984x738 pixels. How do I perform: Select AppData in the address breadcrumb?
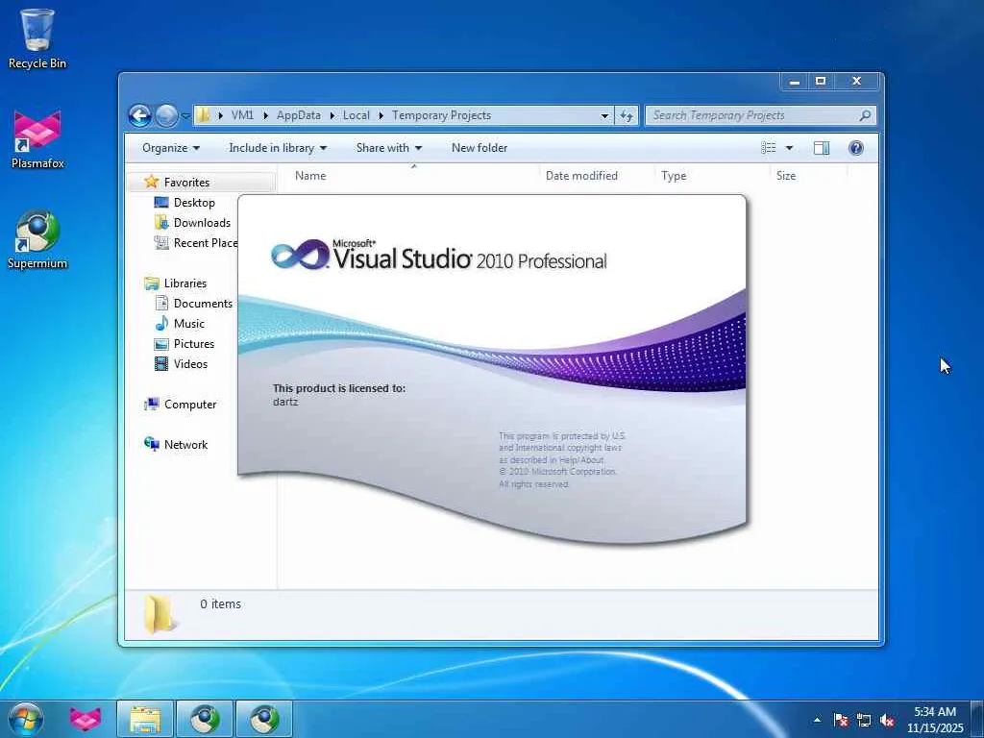299,115
